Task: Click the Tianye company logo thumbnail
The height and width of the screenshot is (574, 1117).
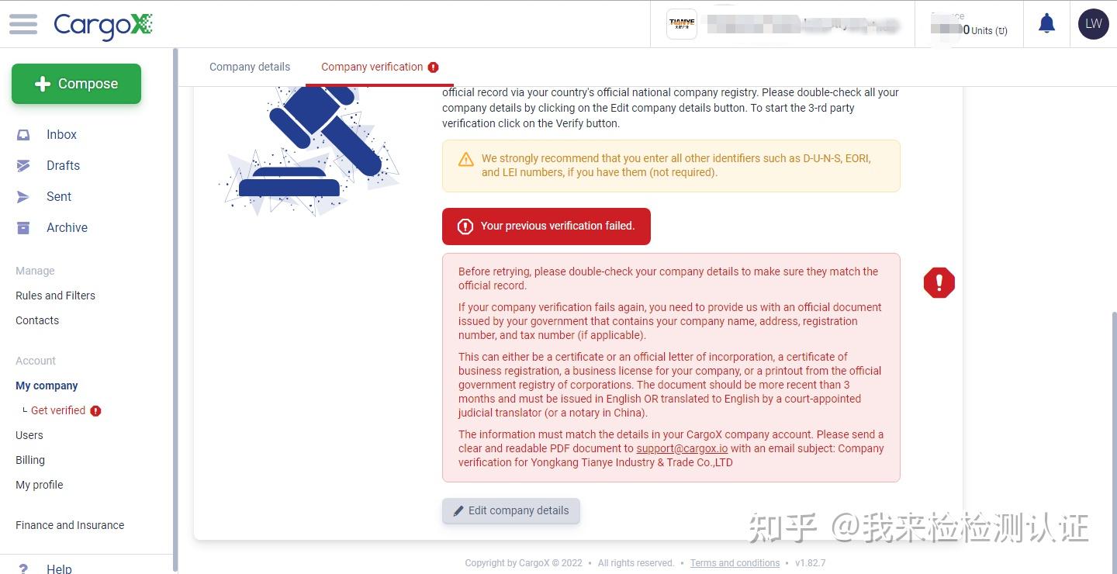Action: click(682, 24)
